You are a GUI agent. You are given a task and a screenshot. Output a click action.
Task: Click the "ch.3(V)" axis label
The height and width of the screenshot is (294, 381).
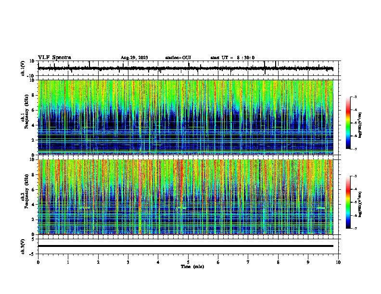tap(23, 246)
